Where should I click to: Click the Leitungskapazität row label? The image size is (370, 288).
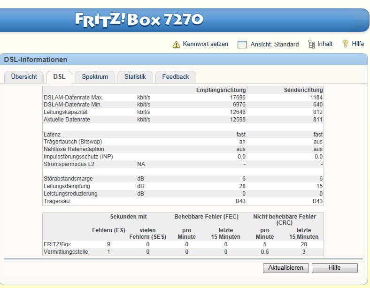[x=66, y=112]
